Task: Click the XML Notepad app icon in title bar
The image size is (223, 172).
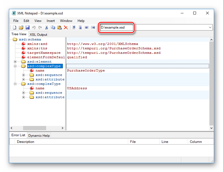Action: 14,13
